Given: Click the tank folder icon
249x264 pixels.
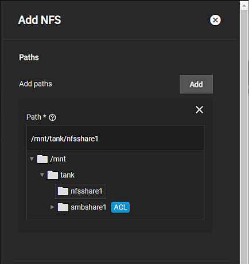Looking at the screenshot, I should pyautogui.click(x=53, y=175).
